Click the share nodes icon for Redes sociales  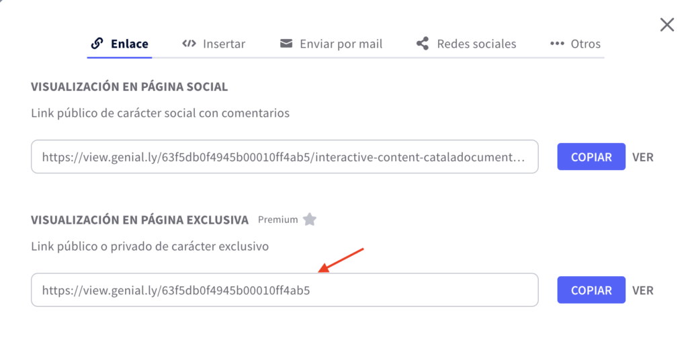[422, 44]
